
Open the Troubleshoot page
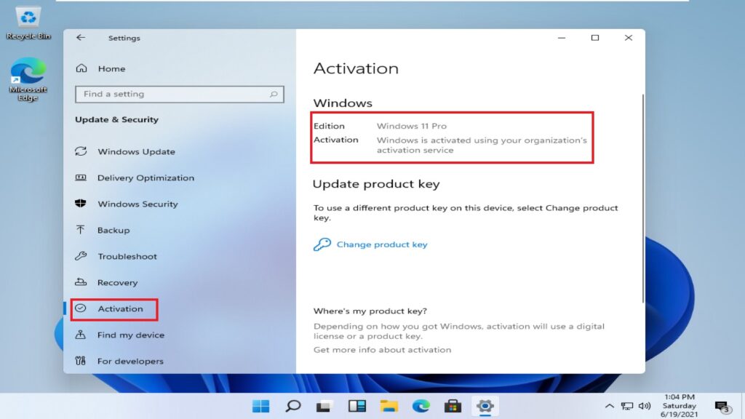pyautogui.click(x=127, y=256)
